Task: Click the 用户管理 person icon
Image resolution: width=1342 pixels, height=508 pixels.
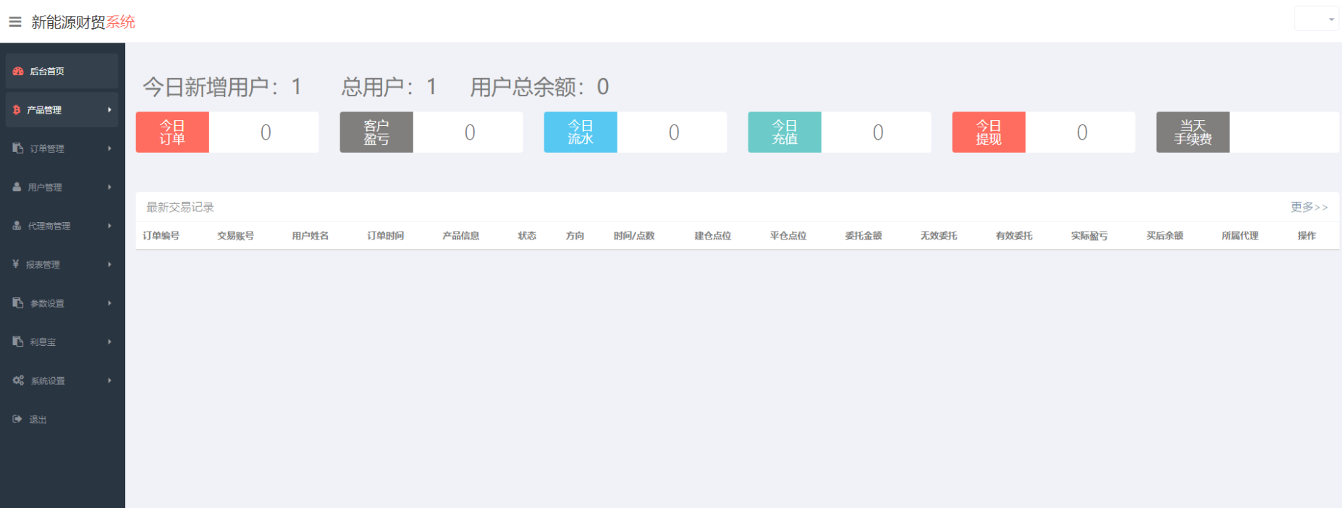Action: click(x=17, y=187)
